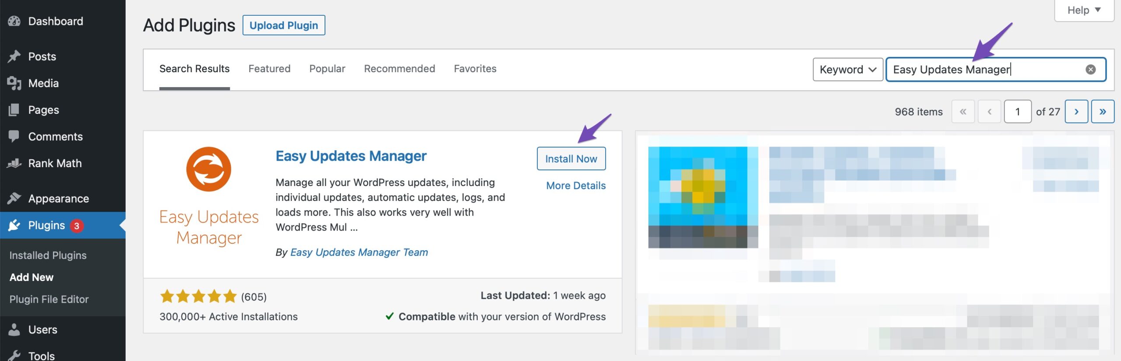Open the Plugin File Editor submenu link

49,299
